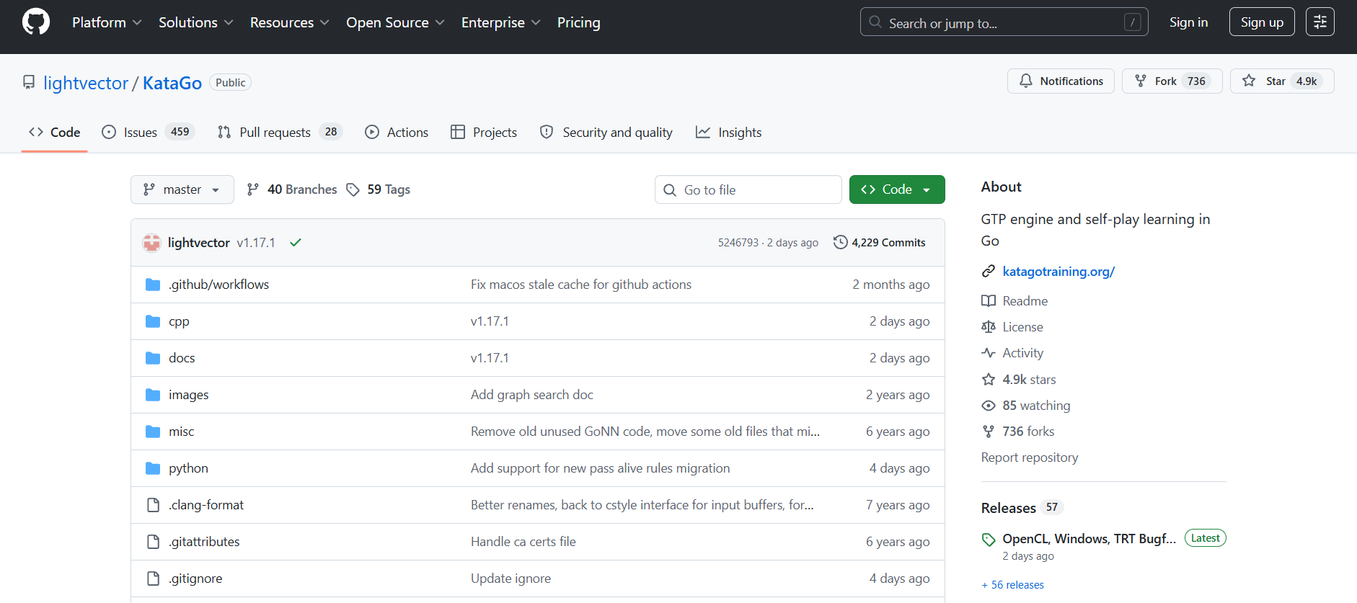
Task: Switch to the Issues tab
Action: (x=148, y=132)
